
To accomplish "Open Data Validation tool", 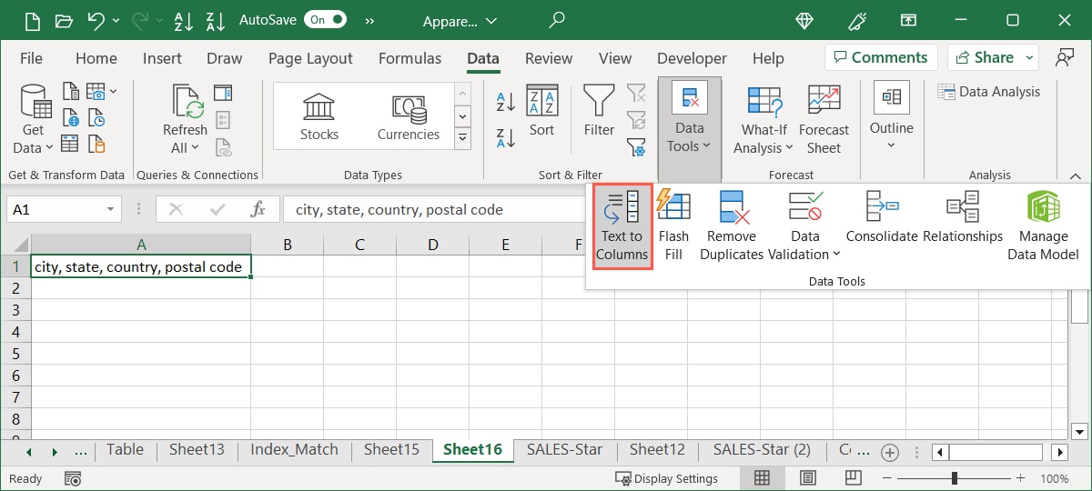I will tap(804, 225).
